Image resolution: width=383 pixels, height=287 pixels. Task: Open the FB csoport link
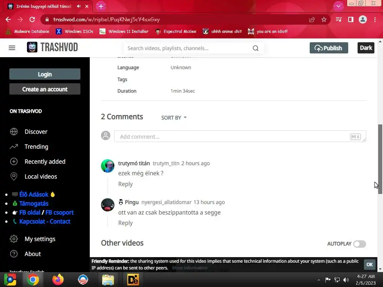[x=59, y=213]
